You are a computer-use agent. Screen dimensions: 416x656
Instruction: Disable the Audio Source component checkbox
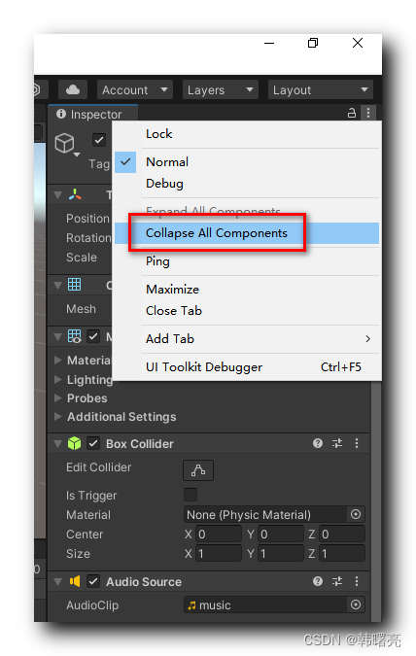(93, 581)
